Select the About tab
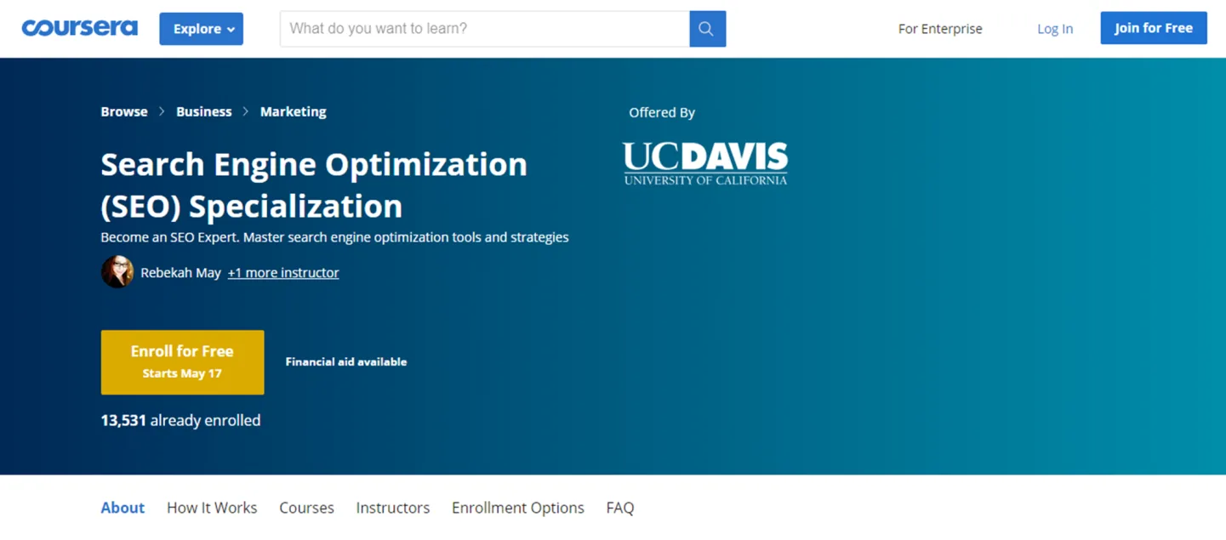 point(123,507)
